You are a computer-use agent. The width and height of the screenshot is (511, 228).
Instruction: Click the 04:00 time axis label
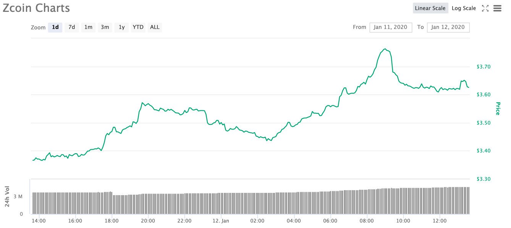point(294,221)
